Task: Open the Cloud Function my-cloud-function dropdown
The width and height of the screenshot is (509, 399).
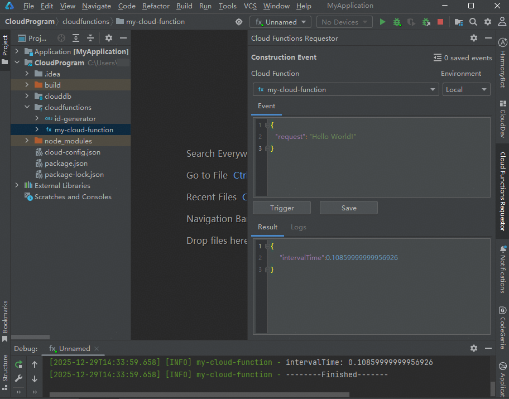Action: coord(346,89)
